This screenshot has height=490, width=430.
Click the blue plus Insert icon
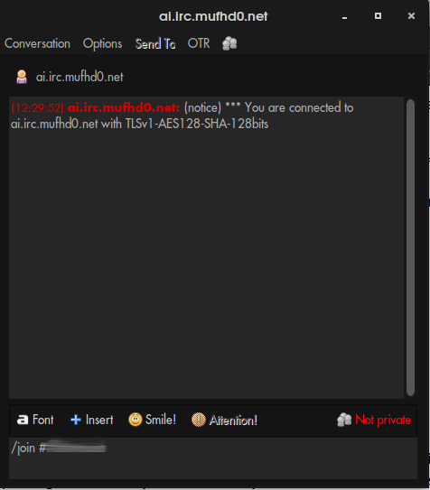(76, 420)
